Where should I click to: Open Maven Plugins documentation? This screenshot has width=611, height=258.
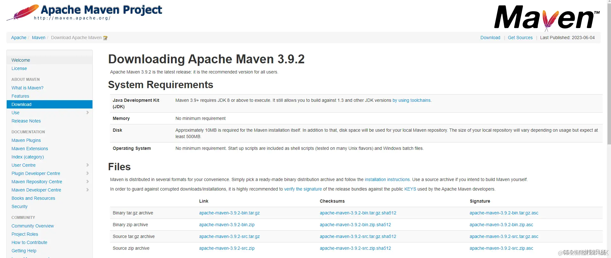(26, 140)
